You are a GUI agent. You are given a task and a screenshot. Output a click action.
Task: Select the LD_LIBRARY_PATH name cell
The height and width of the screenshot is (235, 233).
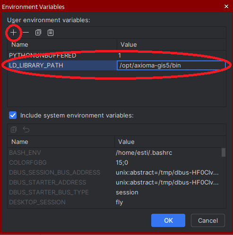(x=62, y=65)
